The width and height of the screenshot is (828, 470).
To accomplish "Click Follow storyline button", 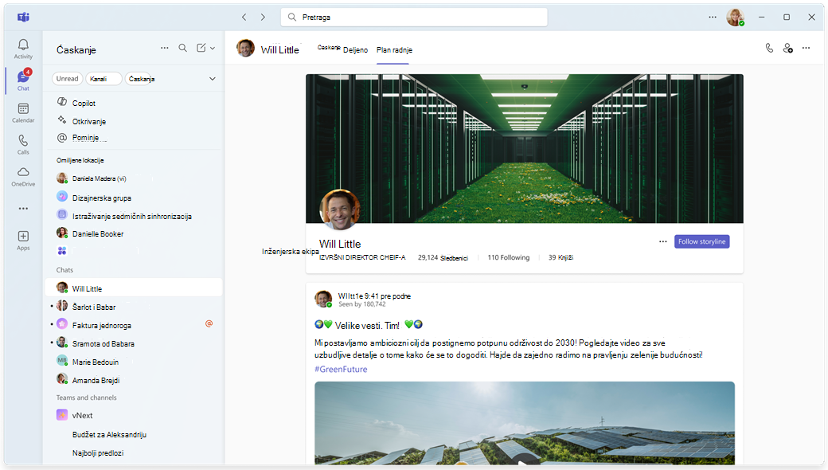I will click(x=701, y=241).
